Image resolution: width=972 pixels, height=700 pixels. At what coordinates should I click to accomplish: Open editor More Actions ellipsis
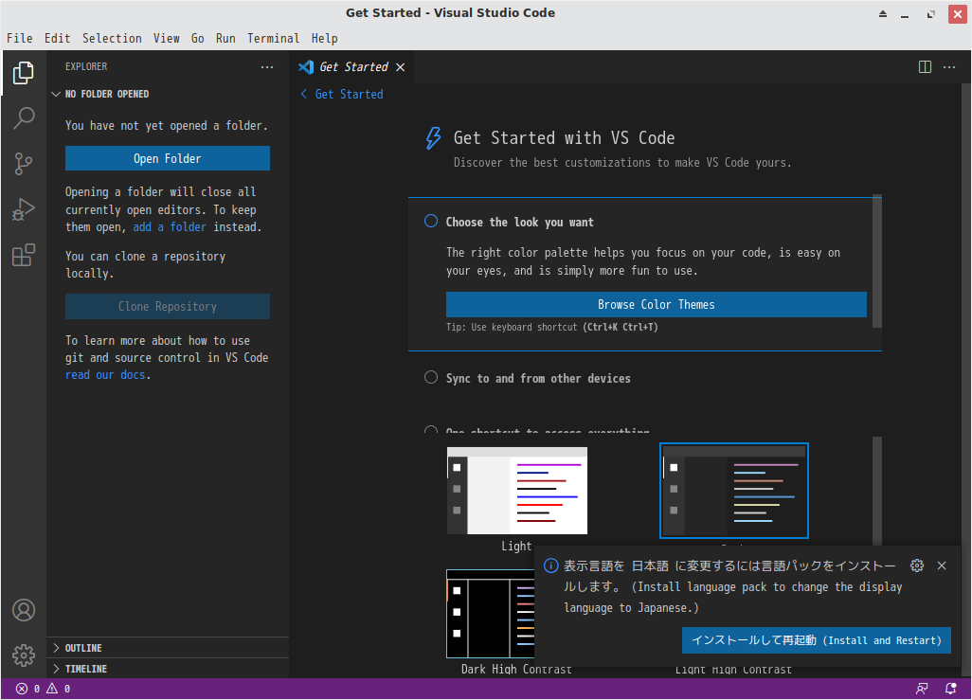coord(949,67)
